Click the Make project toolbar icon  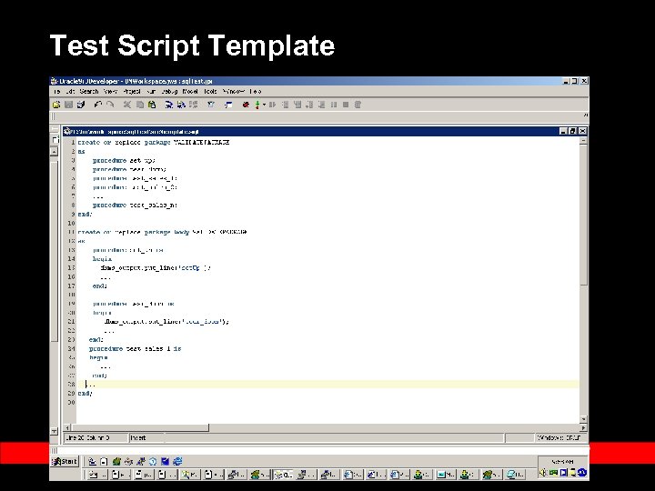click(169, 105)
